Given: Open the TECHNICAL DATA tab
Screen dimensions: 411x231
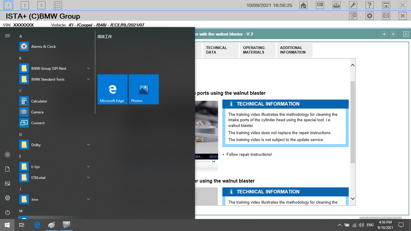Looking at the screenshot, I should [x=221, y=50].
